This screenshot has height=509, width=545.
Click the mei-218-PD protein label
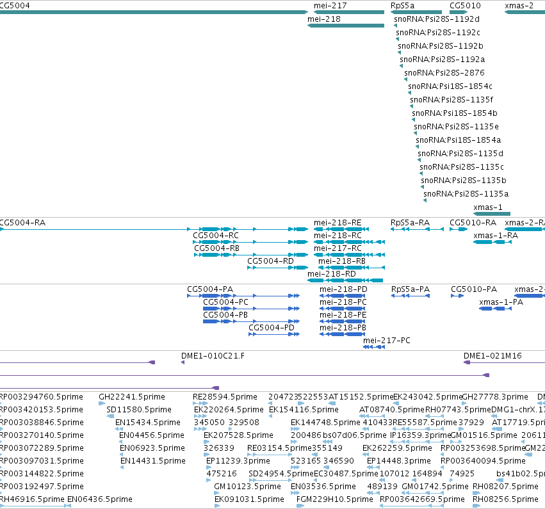(x=343, y=289)
